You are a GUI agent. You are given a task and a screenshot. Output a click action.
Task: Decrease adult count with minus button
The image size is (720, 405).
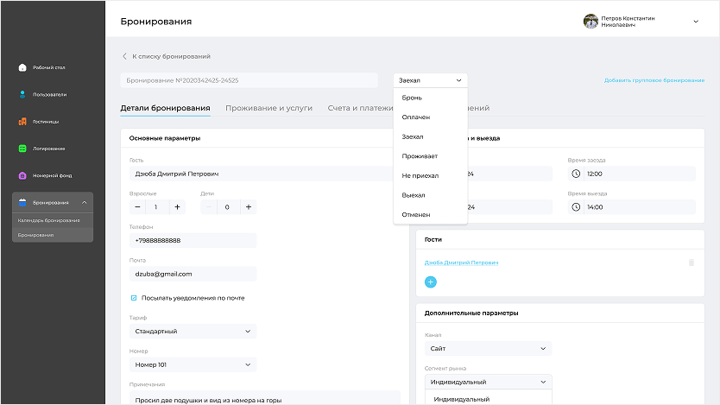(x=137, y=207)
